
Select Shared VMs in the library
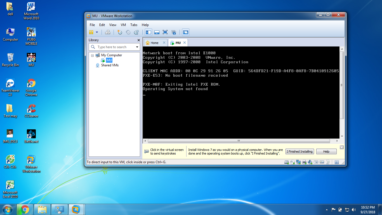point(110,65)
